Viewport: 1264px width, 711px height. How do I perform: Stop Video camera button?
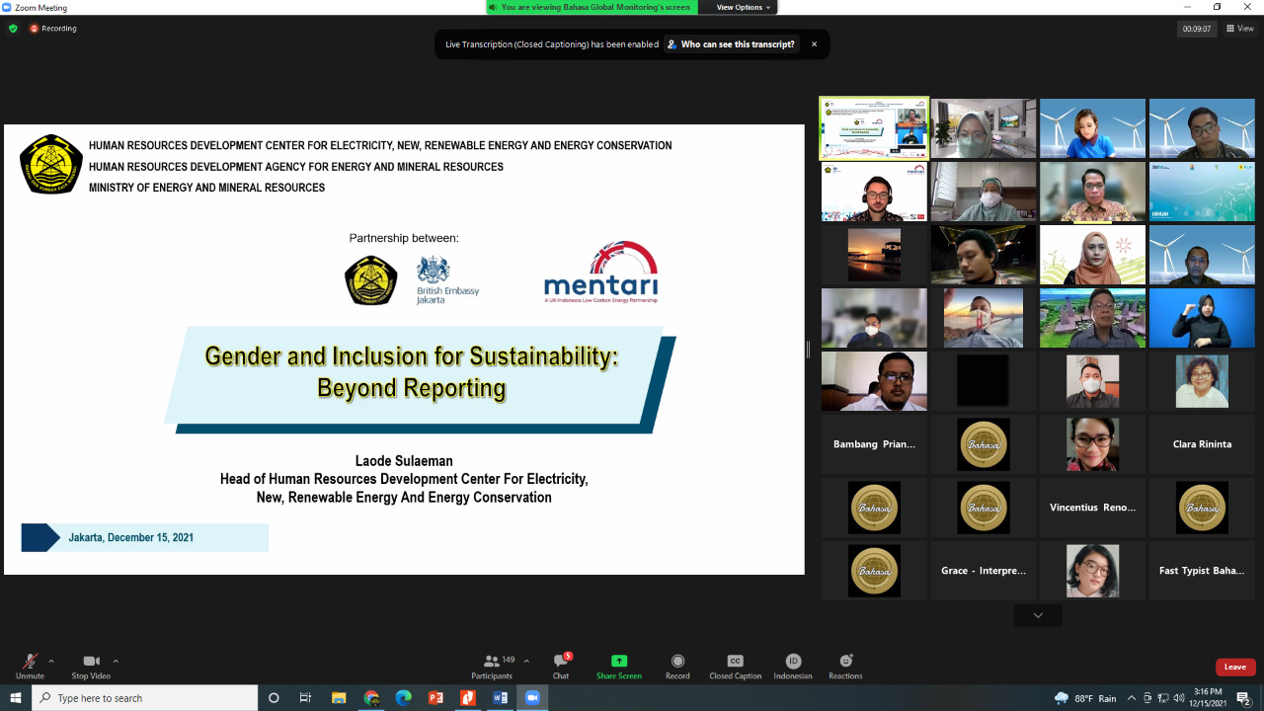tap(91, 663)
